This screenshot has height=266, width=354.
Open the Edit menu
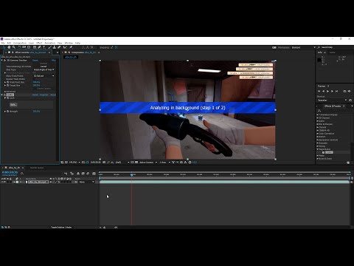[x=9, y=43]
